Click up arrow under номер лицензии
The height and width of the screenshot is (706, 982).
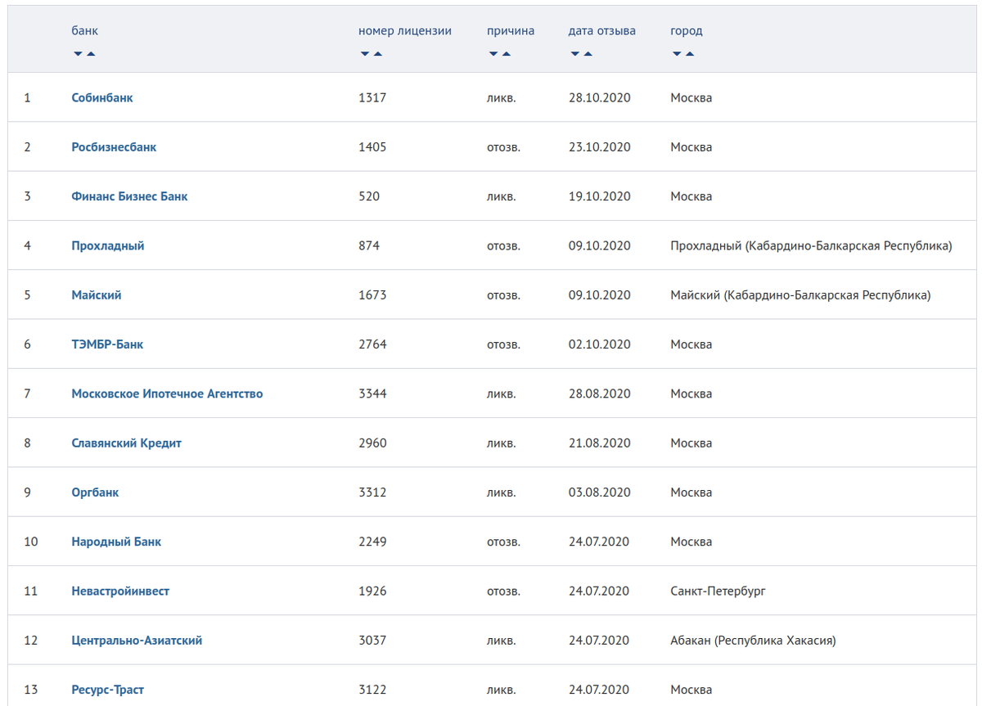[x=378, y=54]
